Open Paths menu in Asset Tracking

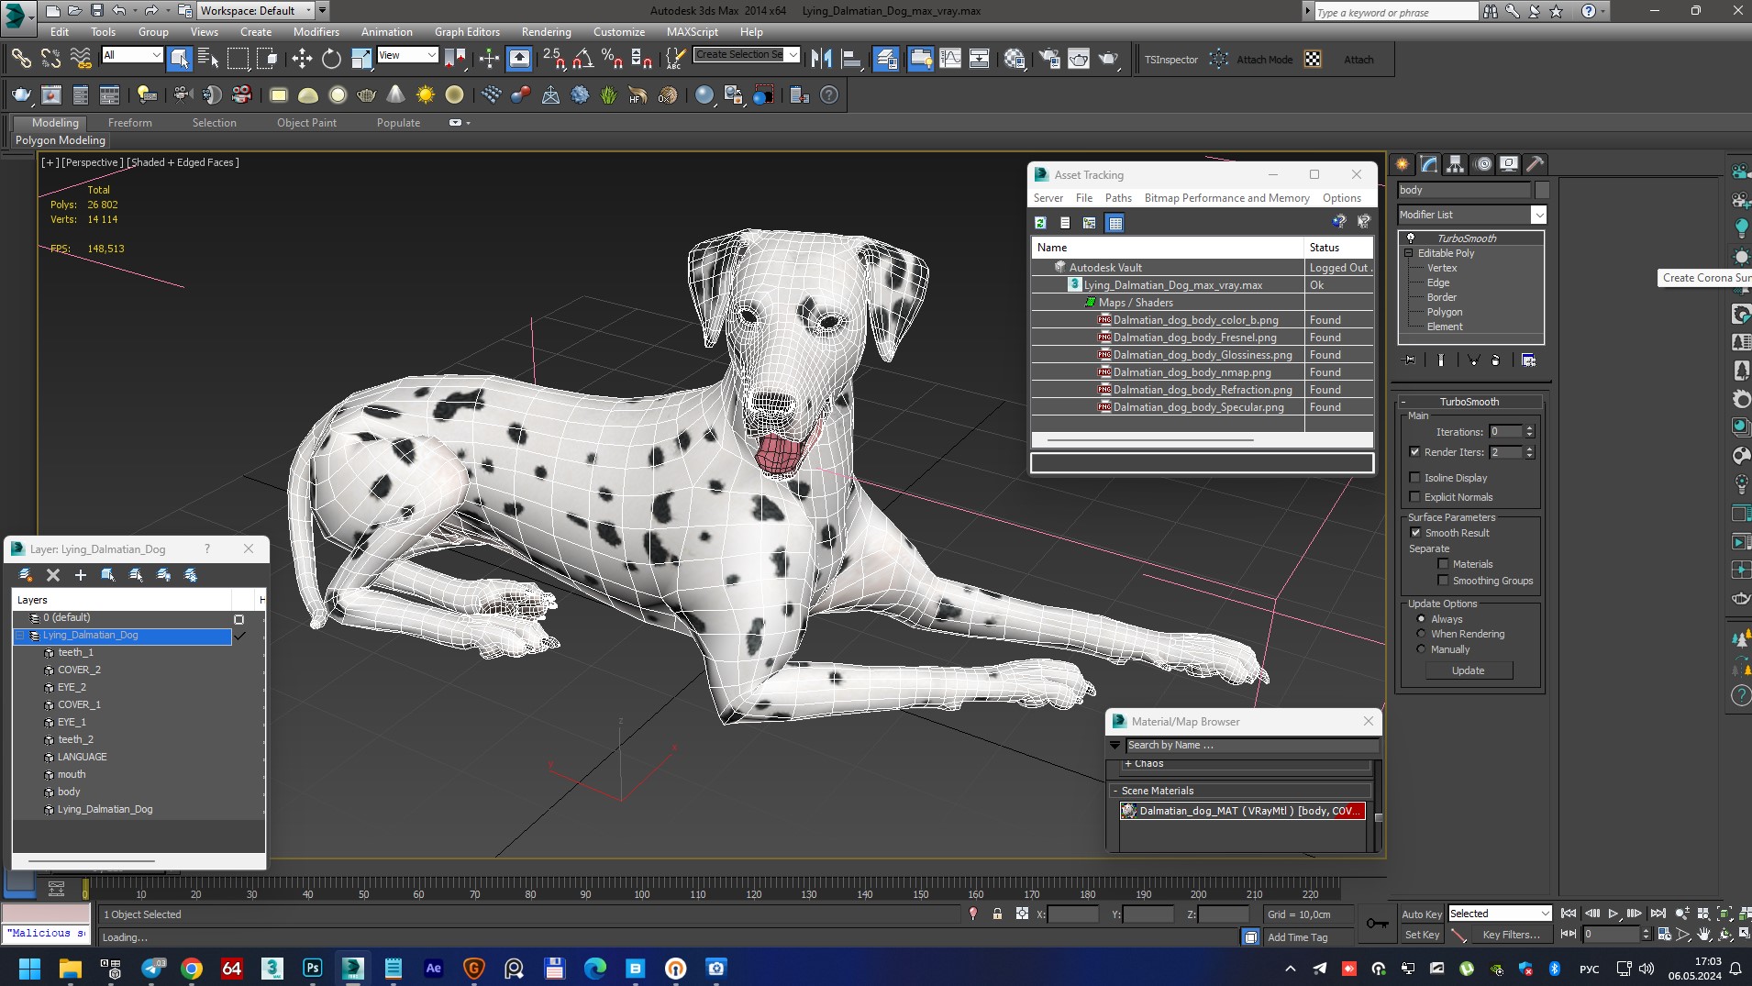click(1118, 198)
